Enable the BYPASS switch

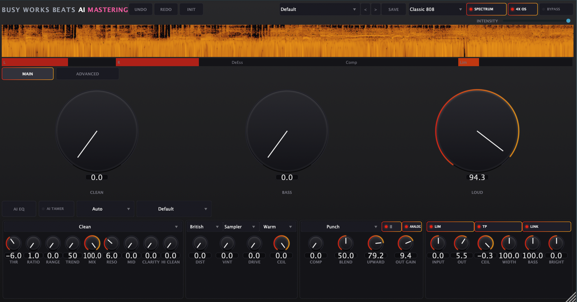click(x=556, y=9)
